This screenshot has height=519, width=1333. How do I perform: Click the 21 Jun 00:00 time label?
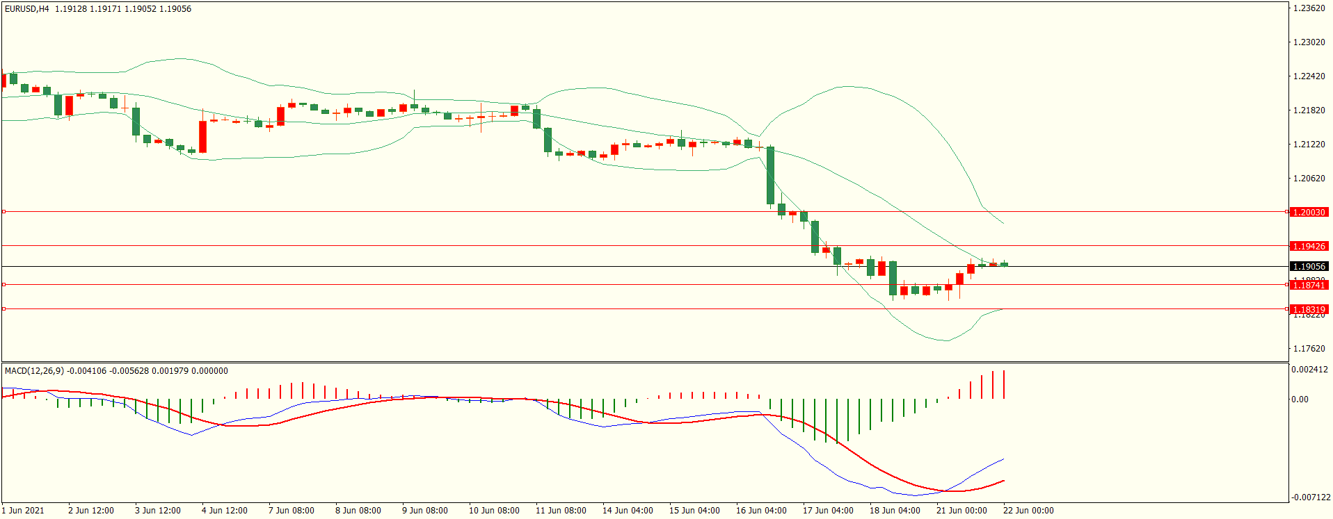961,511
